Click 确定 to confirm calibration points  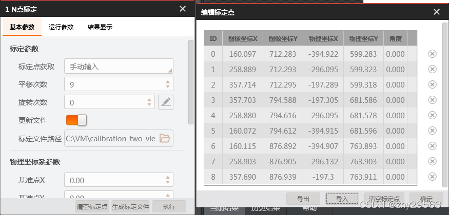pyautogui.click(x=426, y=199)
